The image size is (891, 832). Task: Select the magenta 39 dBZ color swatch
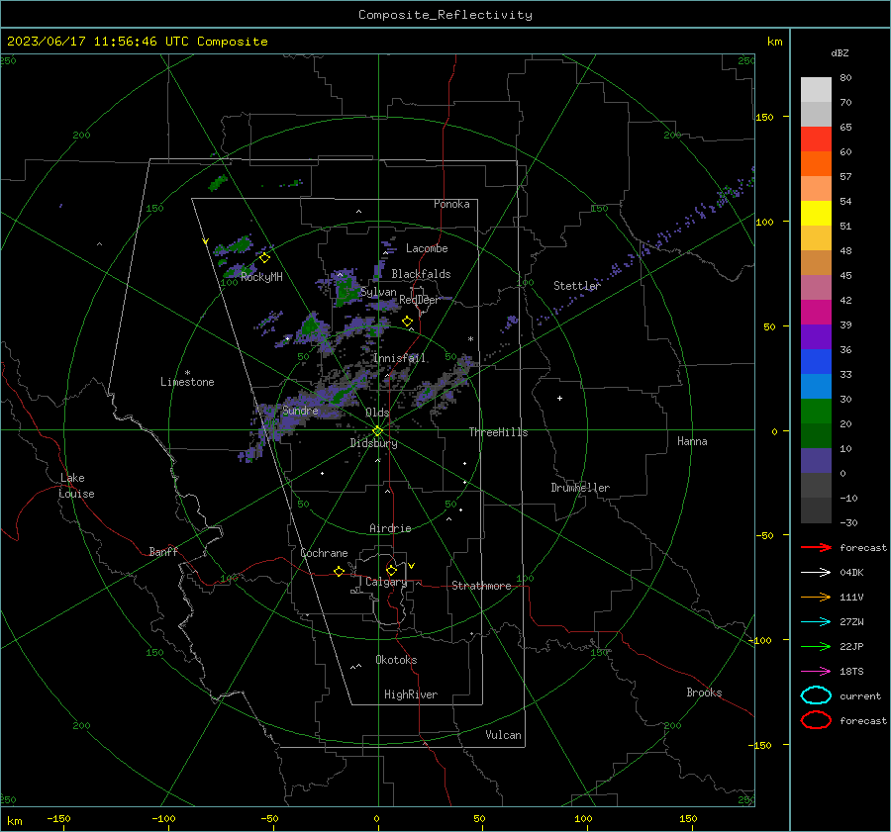816,313
